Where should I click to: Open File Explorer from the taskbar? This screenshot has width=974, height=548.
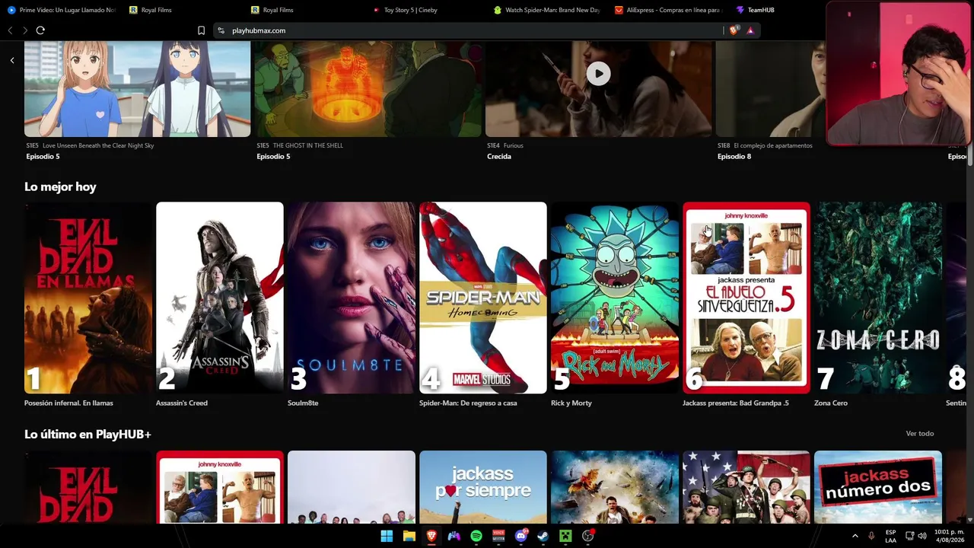(409, 536)
